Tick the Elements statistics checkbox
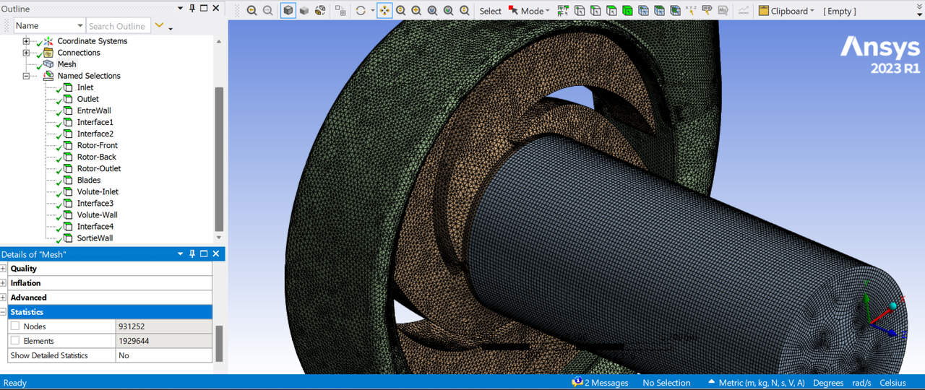The width and height of the screenshot is (925, 390). pos(15,341)
